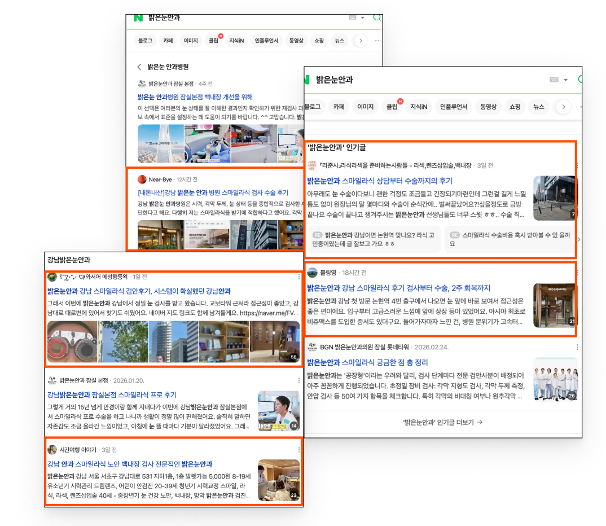Show more tabs arrow in back window
The width and height of the screenshot is (606, 526).
(x=361, y=41)
